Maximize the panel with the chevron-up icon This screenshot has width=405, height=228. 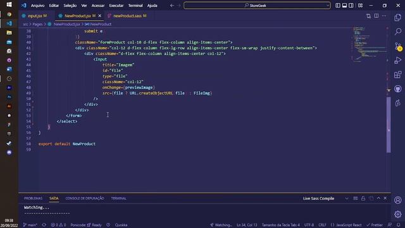click(x=378, y=198)
